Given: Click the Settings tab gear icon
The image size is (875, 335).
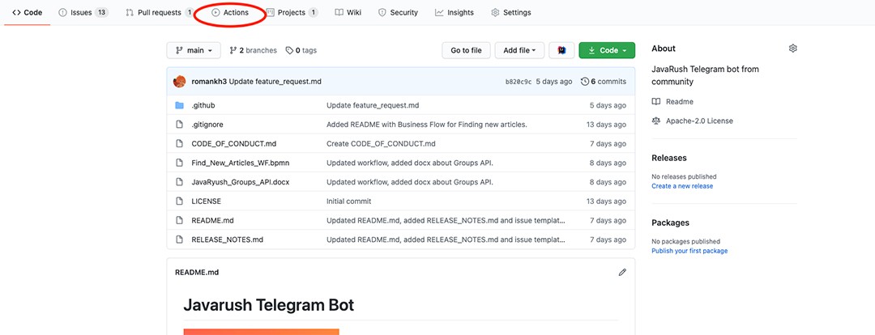Looking at the screenshot, I should click(x=495, y=12).
